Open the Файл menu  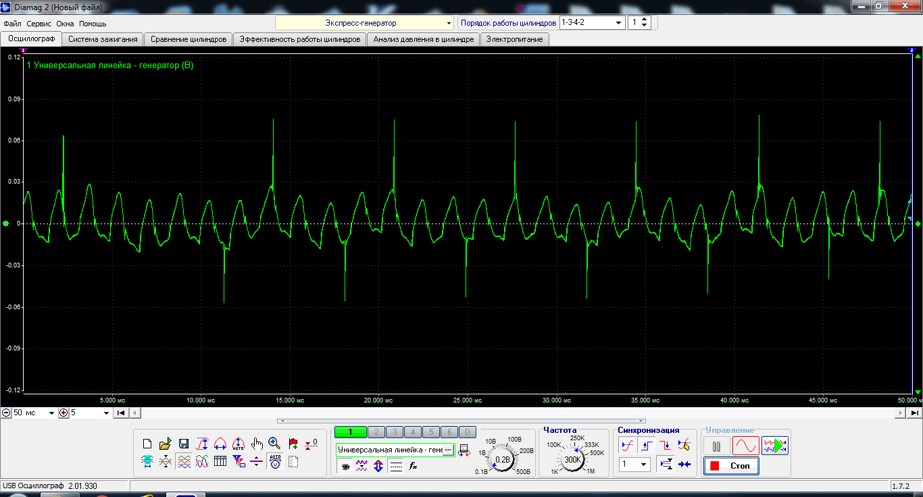pos(12,24)
